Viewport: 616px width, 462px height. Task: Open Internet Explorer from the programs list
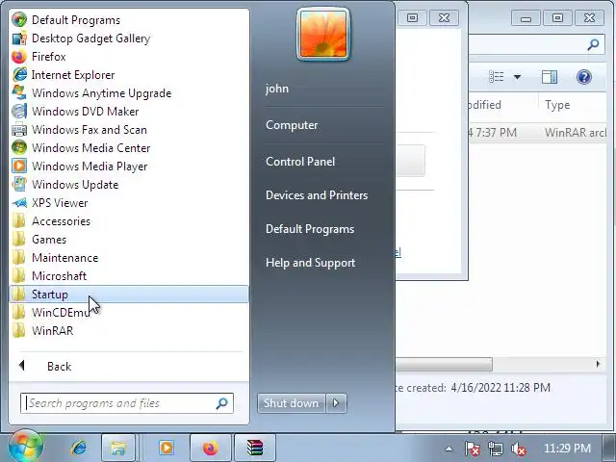pyautogui.click(x=73, y=75)
